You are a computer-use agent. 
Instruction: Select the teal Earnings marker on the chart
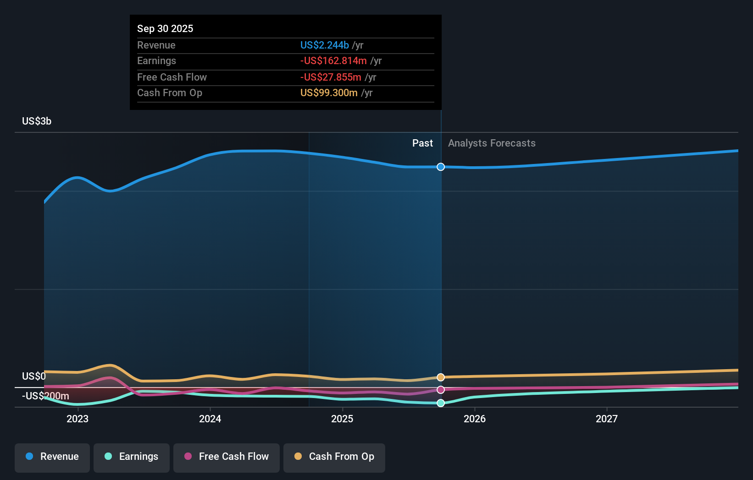coord(440,404)
